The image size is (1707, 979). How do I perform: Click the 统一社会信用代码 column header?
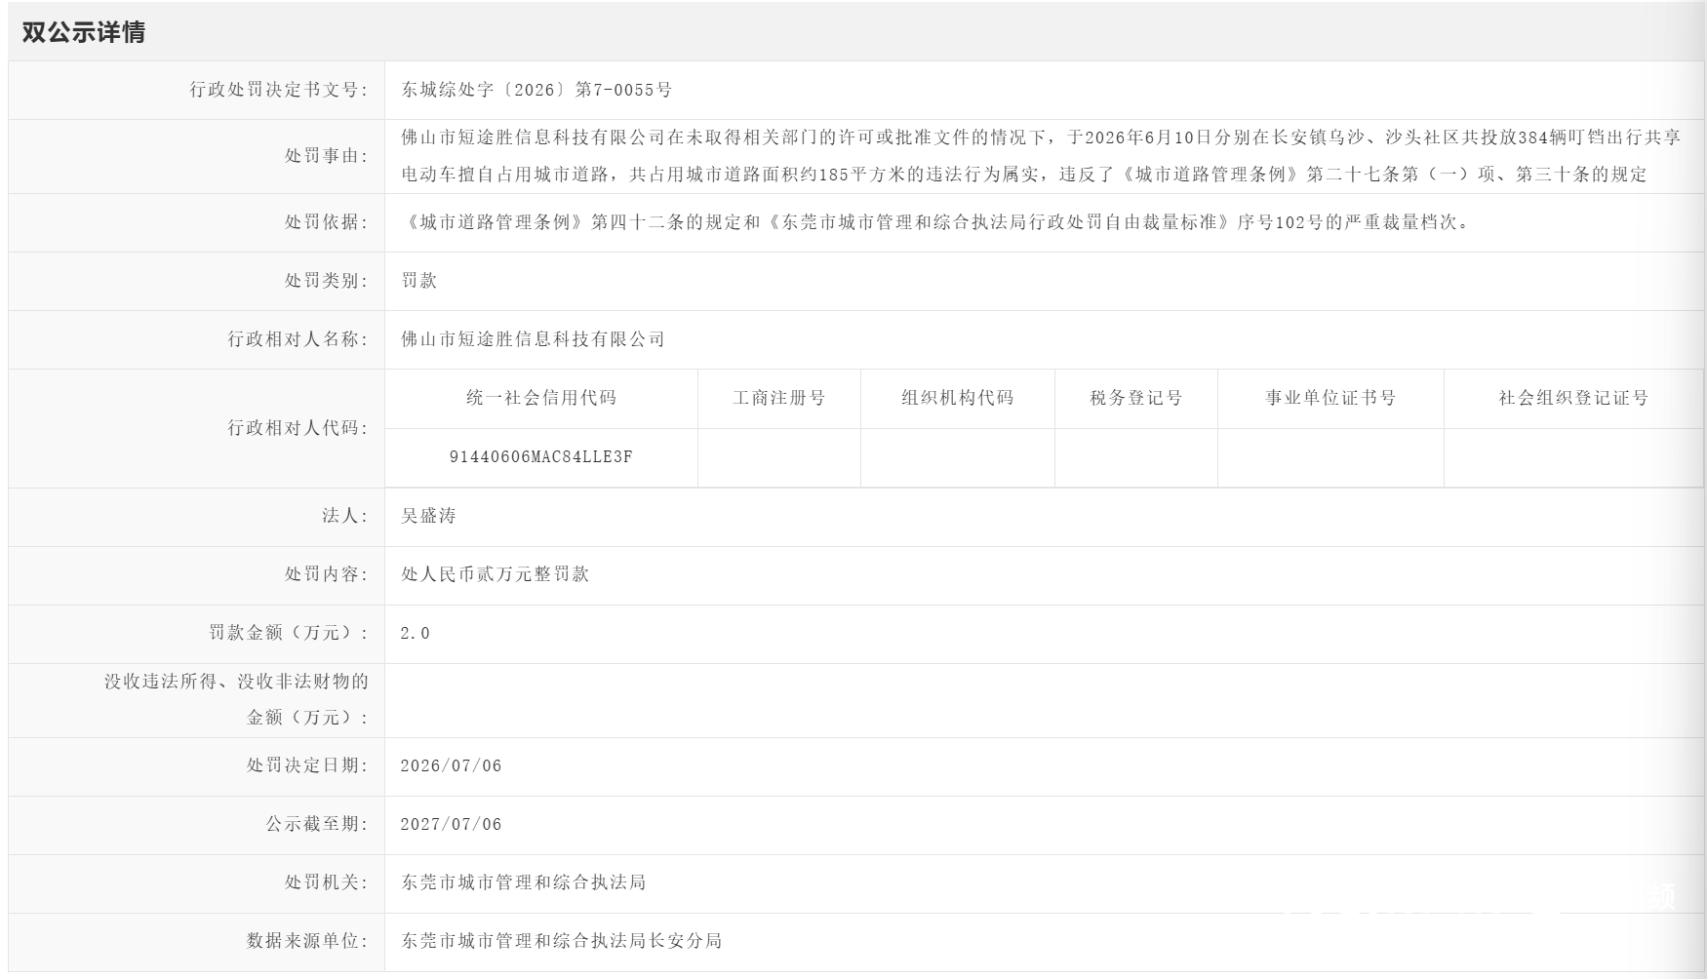[x=541, y=398]
